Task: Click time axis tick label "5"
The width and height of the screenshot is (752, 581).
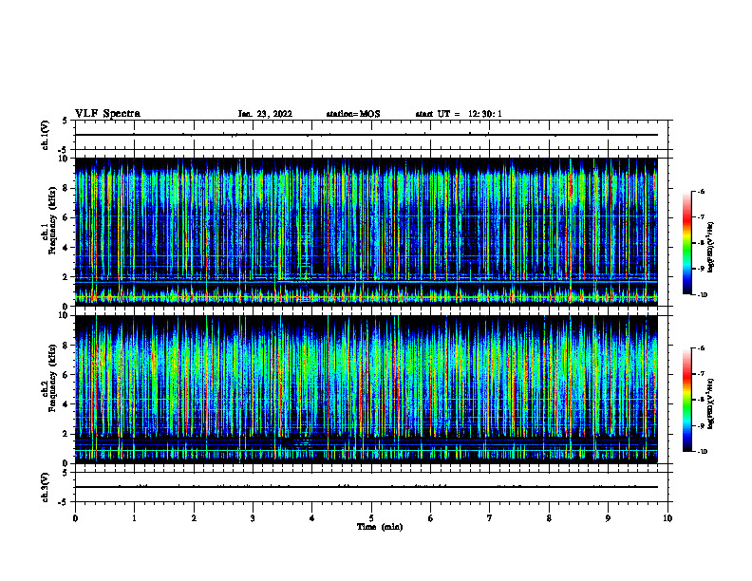Action: [x=371, y=518]
